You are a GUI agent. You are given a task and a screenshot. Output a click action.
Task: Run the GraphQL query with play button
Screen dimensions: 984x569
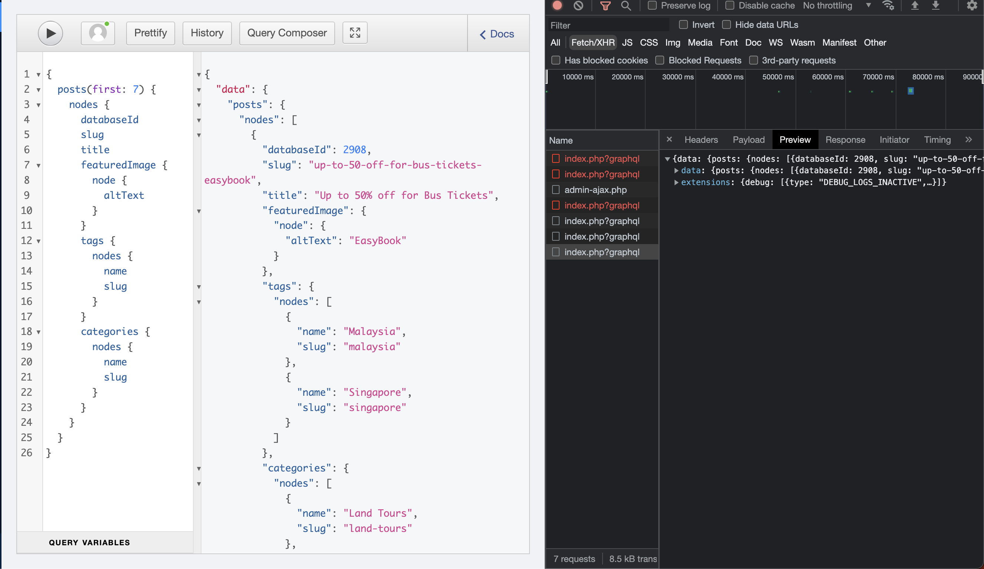[50, 33]
